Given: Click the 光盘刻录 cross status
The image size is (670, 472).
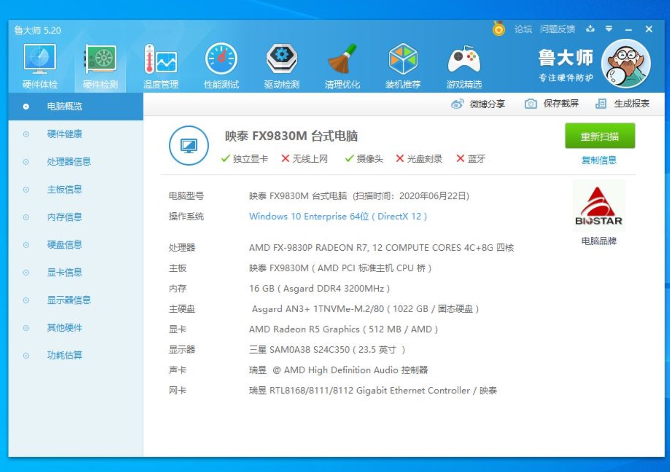Looking at the screenshot, I should (419, 159).
